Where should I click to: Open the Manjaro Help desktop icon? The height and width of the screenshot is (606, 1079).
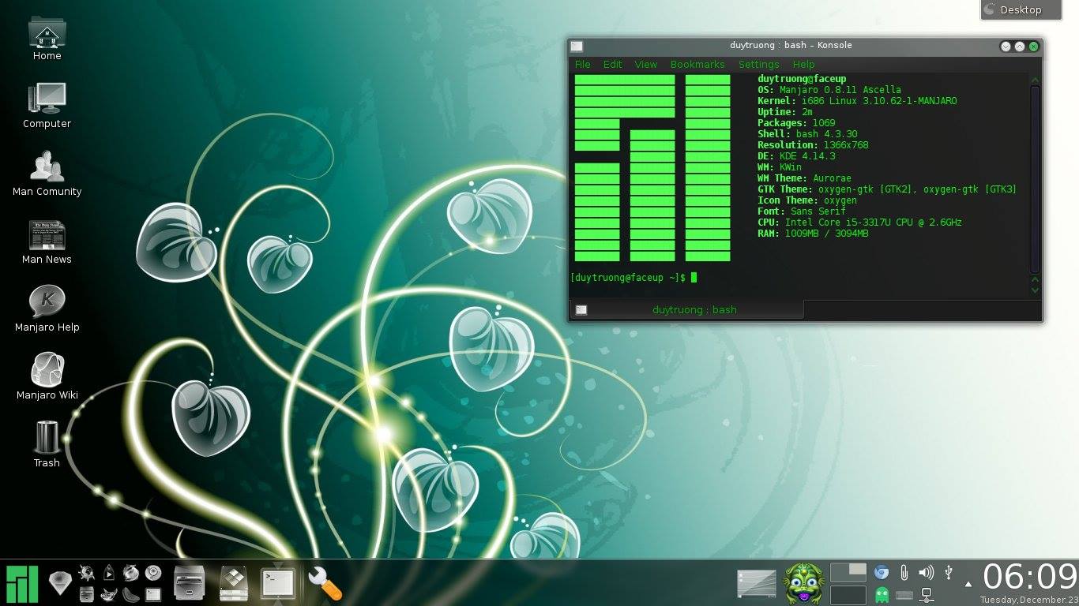(x=47, y=309)
